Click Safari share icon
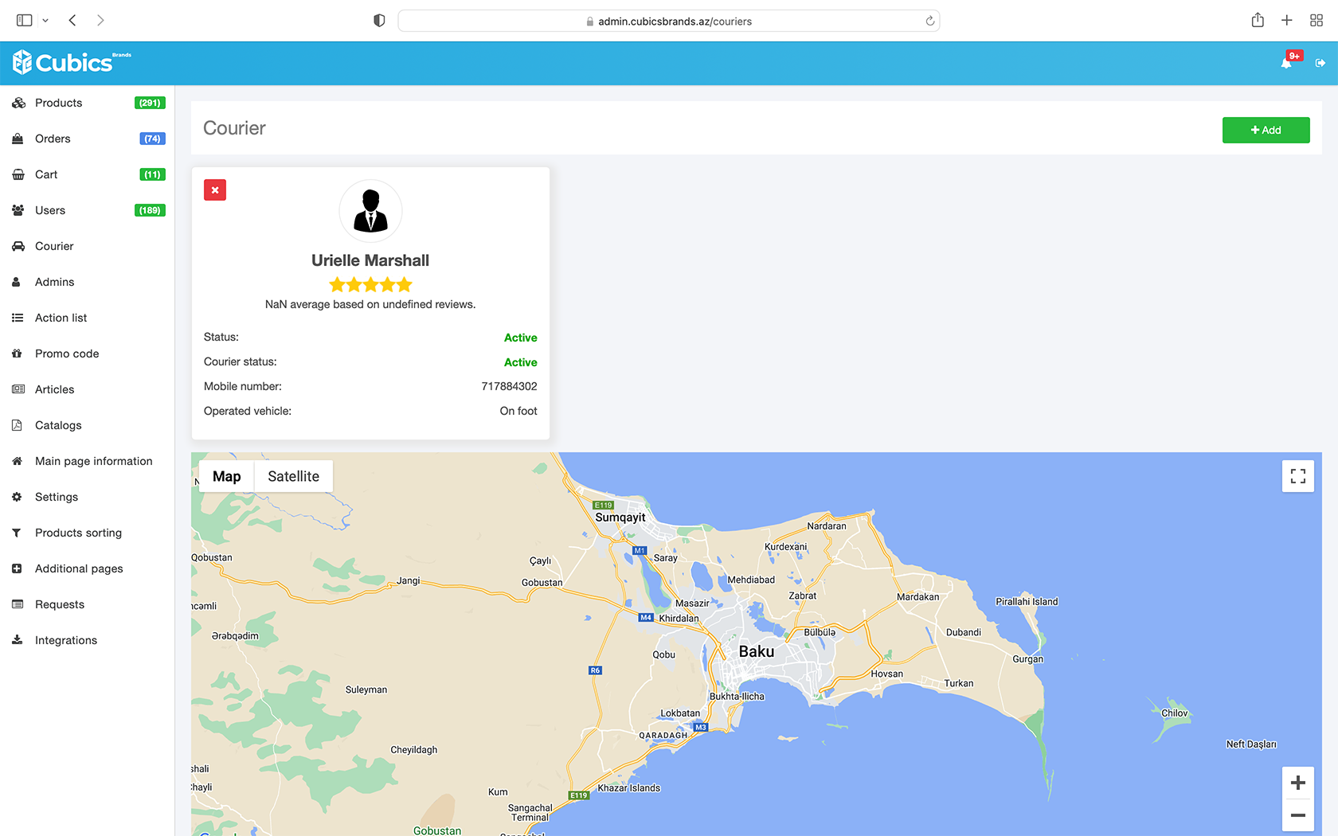This screenshot has height=836, width=1338. point(1258,21)
